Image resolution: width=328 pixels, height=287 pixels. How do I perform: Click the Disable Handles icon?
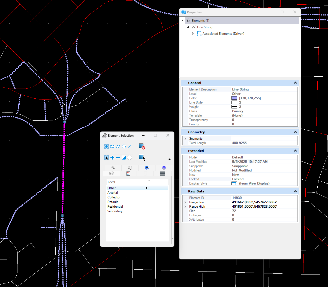click(x=142, y=146)
